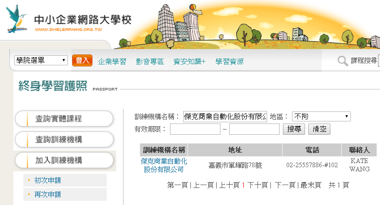Open the 地區 不拘 dropdown
380x205 pixels.
click(321, 116)
